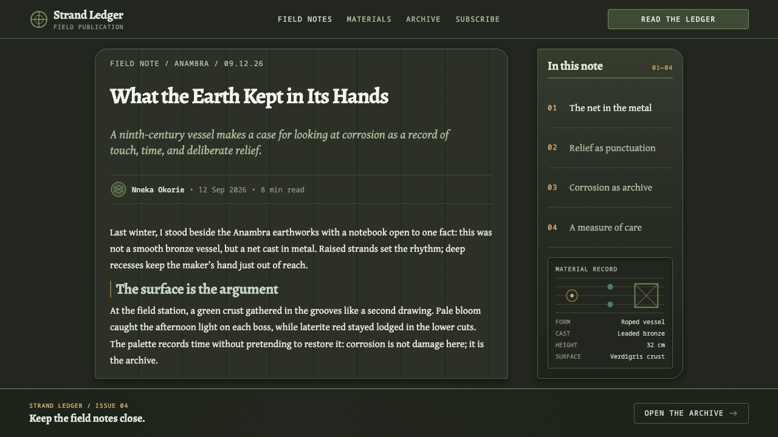
Task: Click the breadcrumb FIELD NOTE / ANAMBRA / 09.12.26
Action: [187, 64]
